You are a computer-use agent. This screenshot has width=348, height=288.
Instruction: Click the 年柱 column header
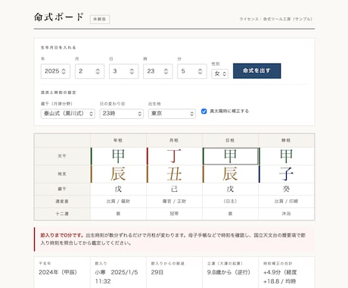[x=118, y=140]
